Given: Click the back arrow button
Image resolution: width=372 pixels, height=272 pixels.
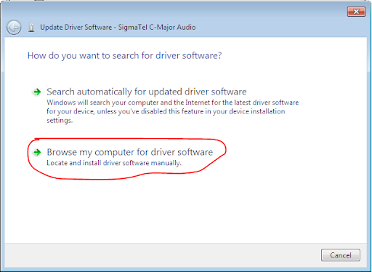Looking at the screenshot, I should [14, 28].
